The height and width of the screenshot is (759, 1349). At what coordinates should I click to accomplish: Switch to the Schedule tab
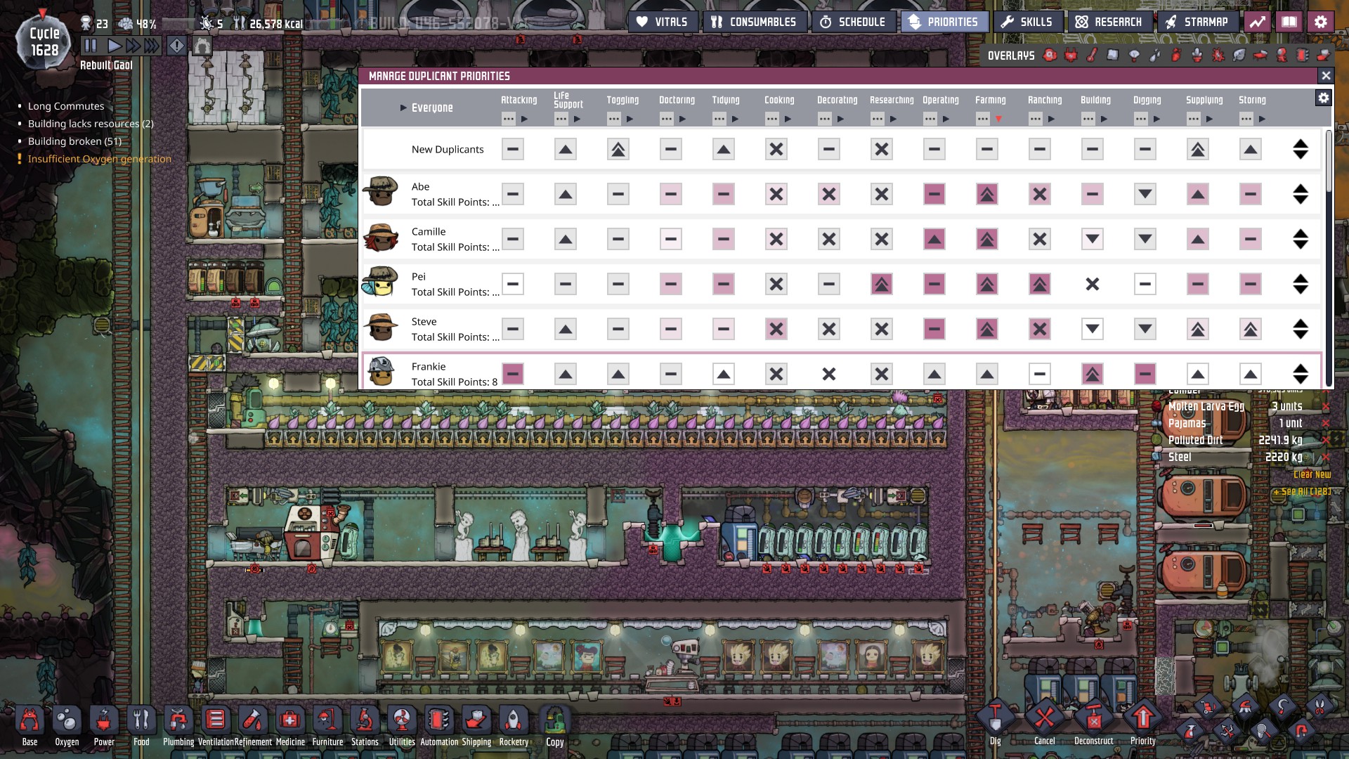point(852,22)
